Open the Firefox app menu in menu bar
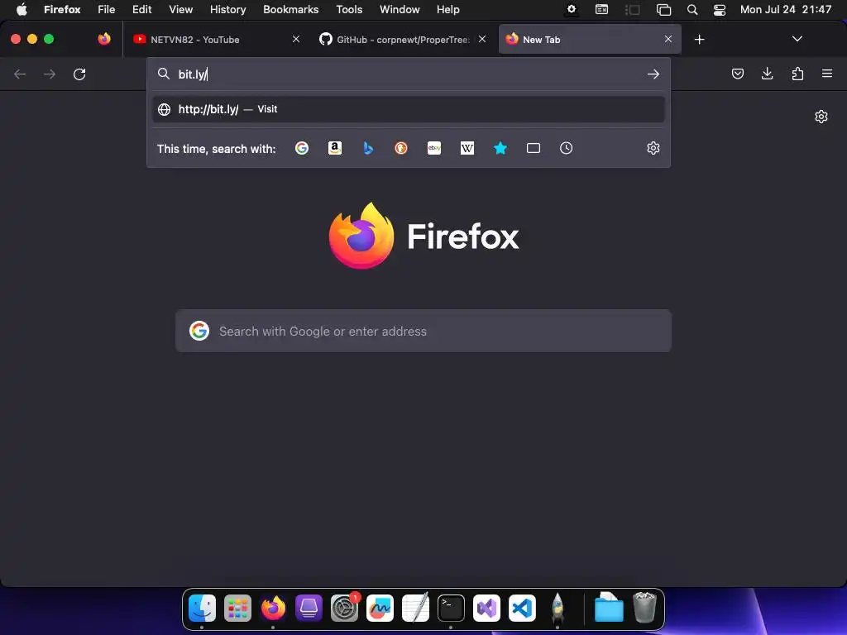Screen dimensions: 847x635 click(62, 9)
